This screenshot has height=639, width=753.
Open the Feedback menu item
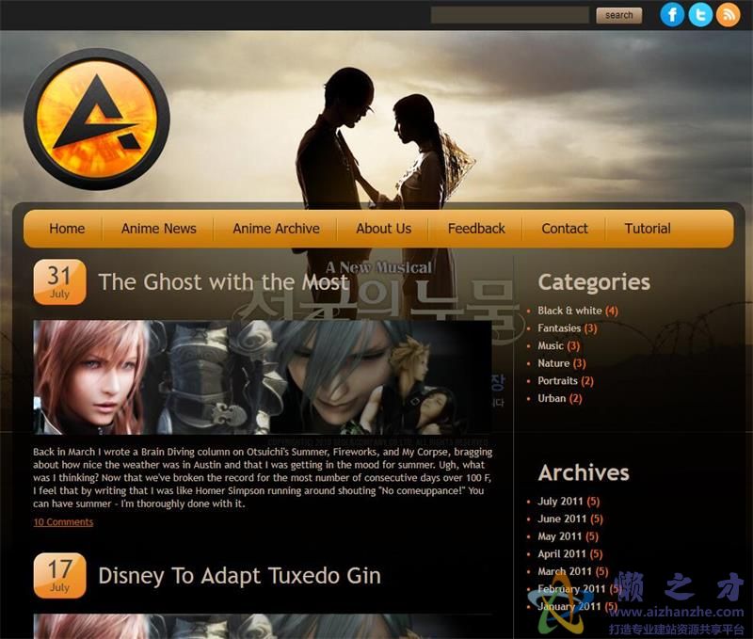click(476, 229)
